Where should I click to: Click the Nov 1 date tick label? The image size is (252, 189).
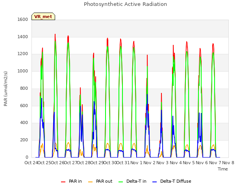tap(136, 163)
